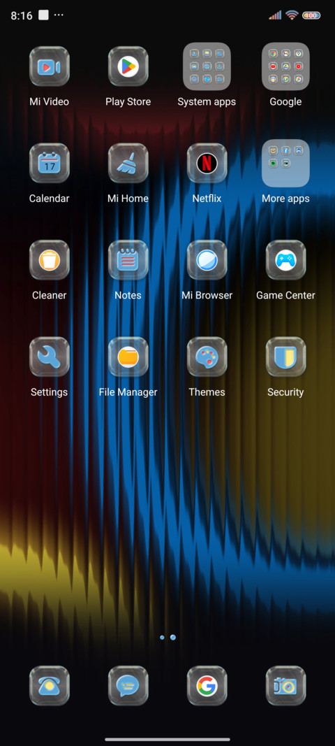Open Game Center
Screen dimensions: 335x746
coord(285,260)
